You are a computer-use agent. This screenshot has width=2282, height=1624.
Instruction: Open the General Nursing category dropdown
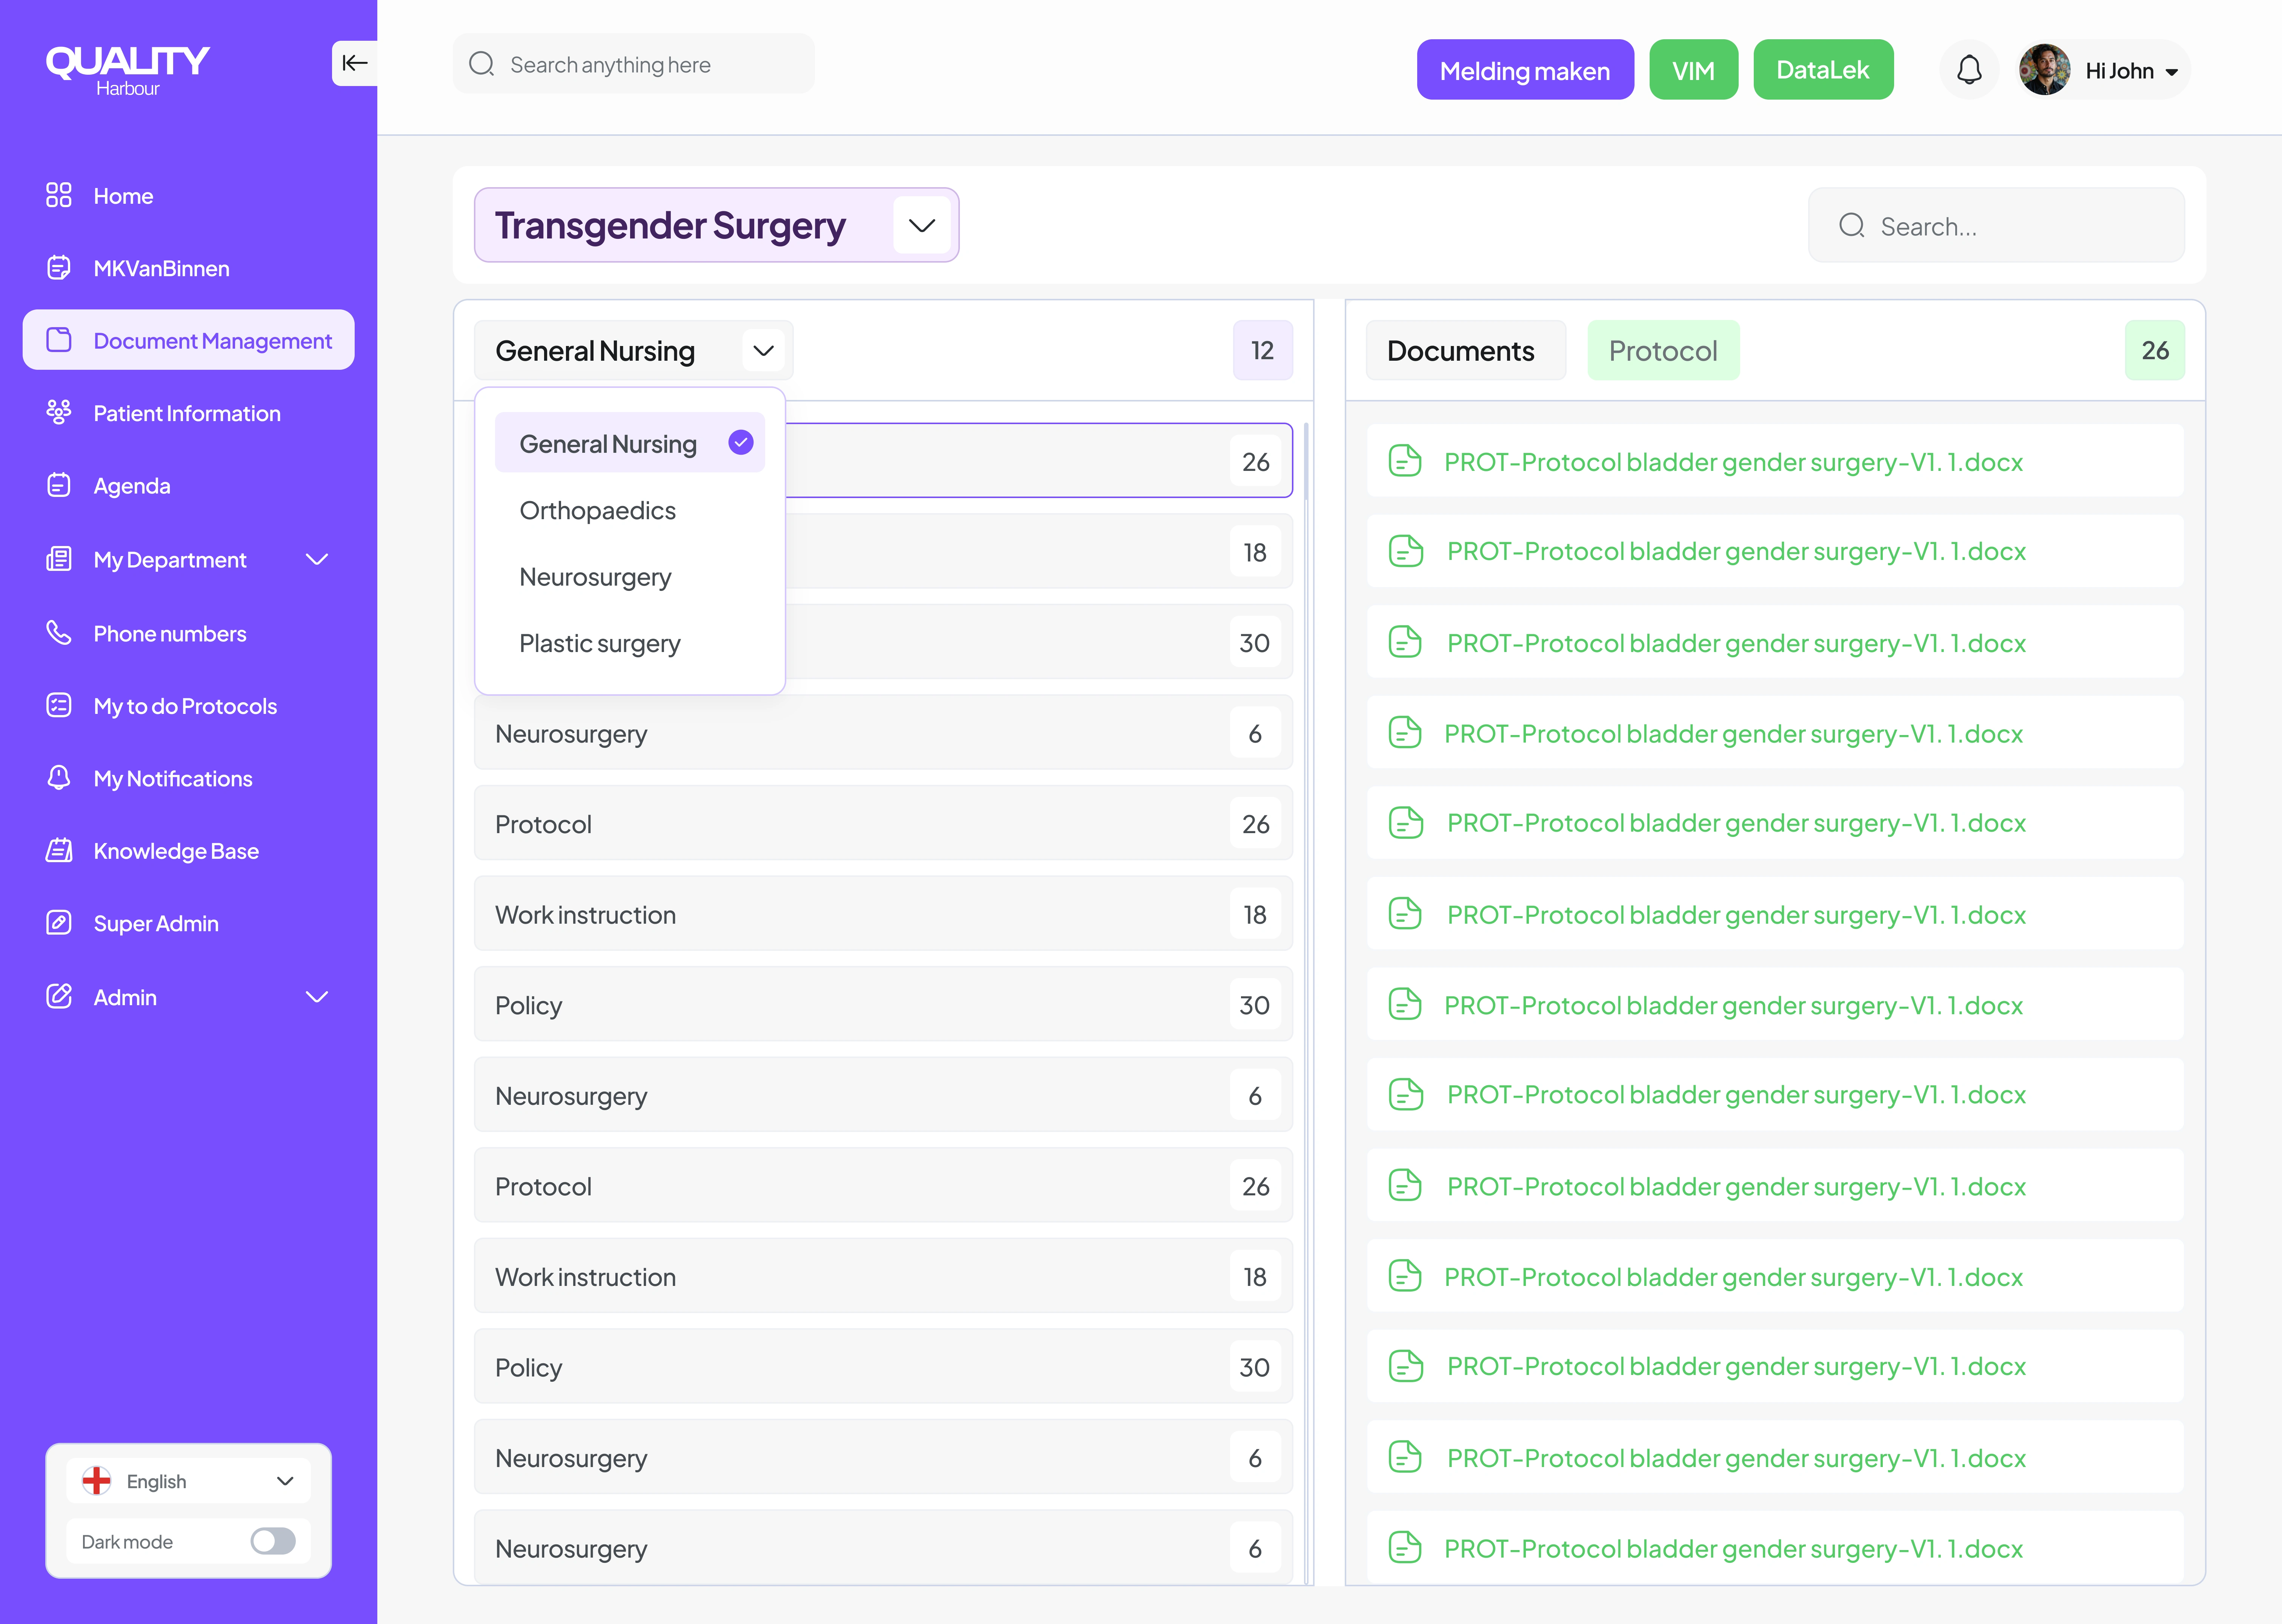(x=764, y=351)
